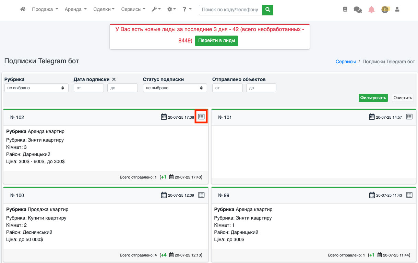Click small calendar icon beside 20-07-25 12:10

tap(171, 255)
